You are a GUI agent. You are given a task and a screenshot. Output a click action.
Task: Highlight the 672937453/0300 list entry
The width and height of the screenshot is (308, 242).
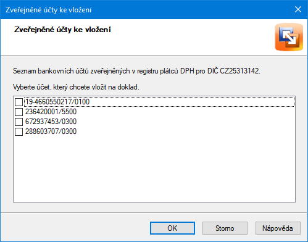[x=51, y=122]
